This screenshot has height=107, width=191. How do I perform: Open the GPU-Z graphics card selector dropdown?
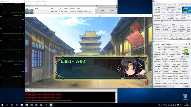pyautogui.click(x=164, y=86)
